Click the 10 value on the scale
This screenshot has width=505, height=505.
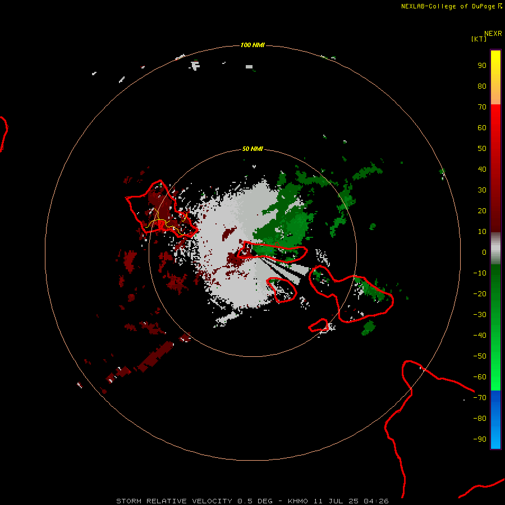[482, 232]
